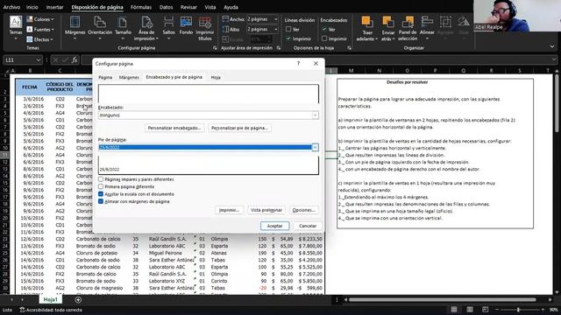Viewport: 561px width, 315px height.
Task: Toggle Ver under Encabezados
Action: [x=324, y=29]
